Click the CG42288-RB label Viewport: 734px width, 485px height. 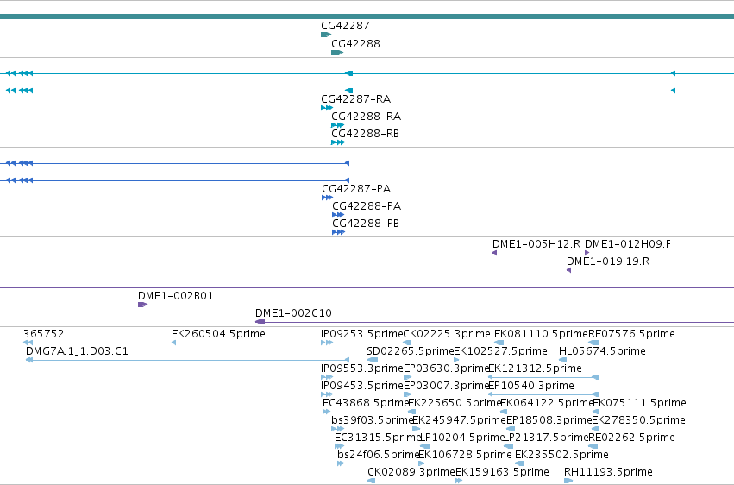pos(365,134)
